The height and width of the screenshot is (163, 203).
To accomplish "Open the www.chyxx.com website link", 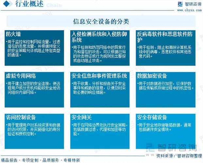I will [x=189, y=10].
